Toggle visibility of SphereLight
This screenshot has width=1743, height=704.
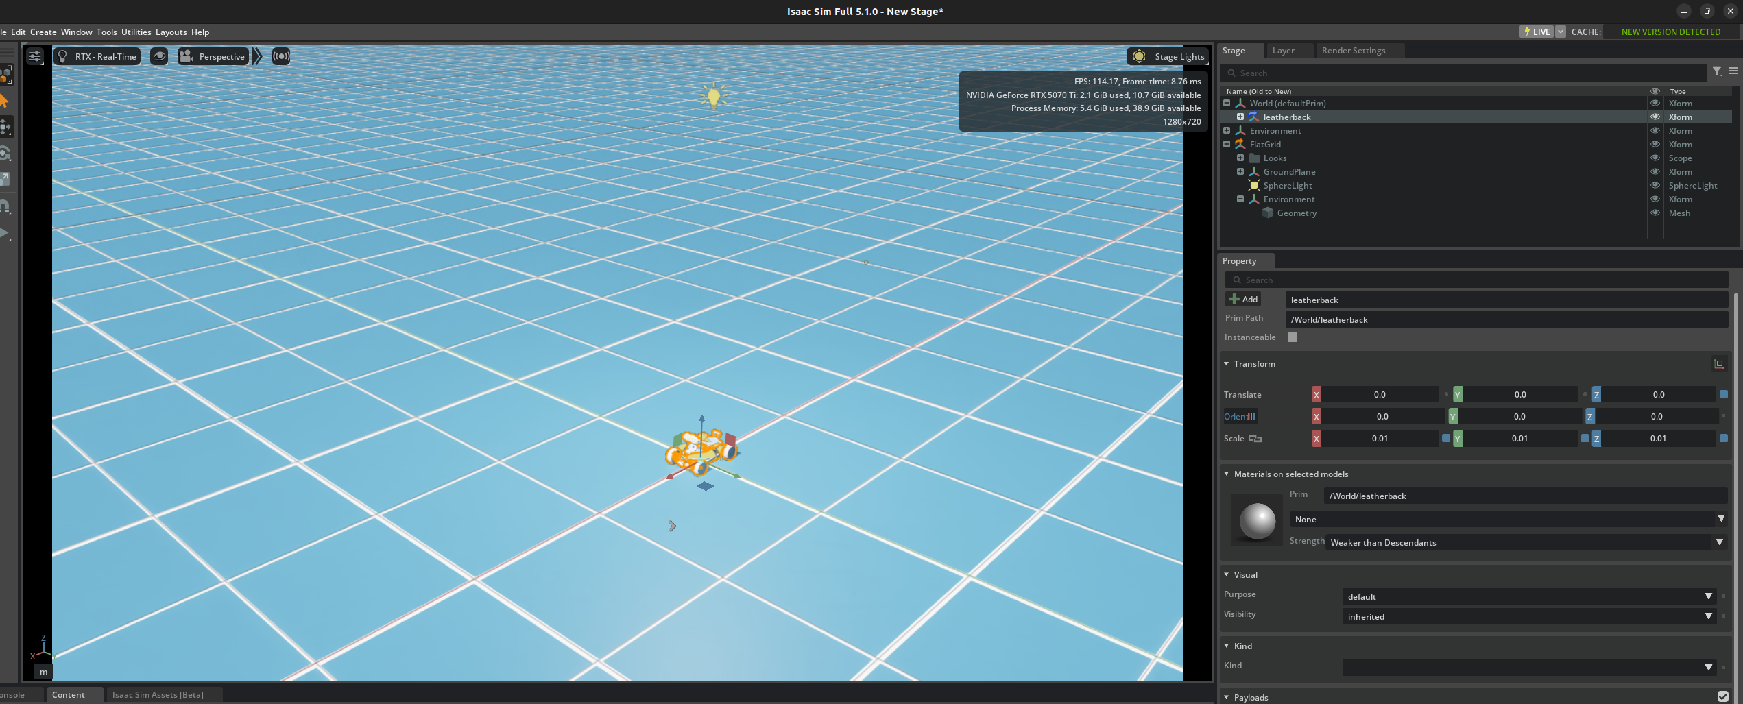point(1655,185)
